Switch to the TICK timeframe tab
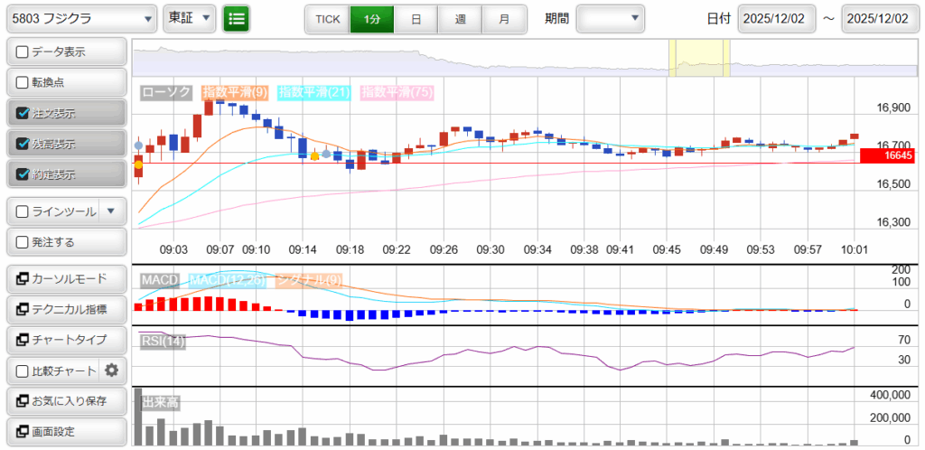925x450 pixels. pyautogui.click(x=327, y=18)
